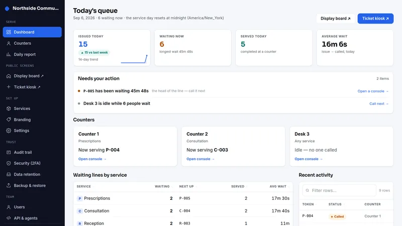The image size is (402, 226).
Task: Click the Services cube icon
Action: pyautogui.click(x=9, y=108)
